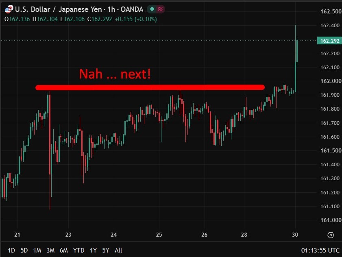342x257 pixels.
Task: Click the current price label 162.292
Action: [329, 41]
